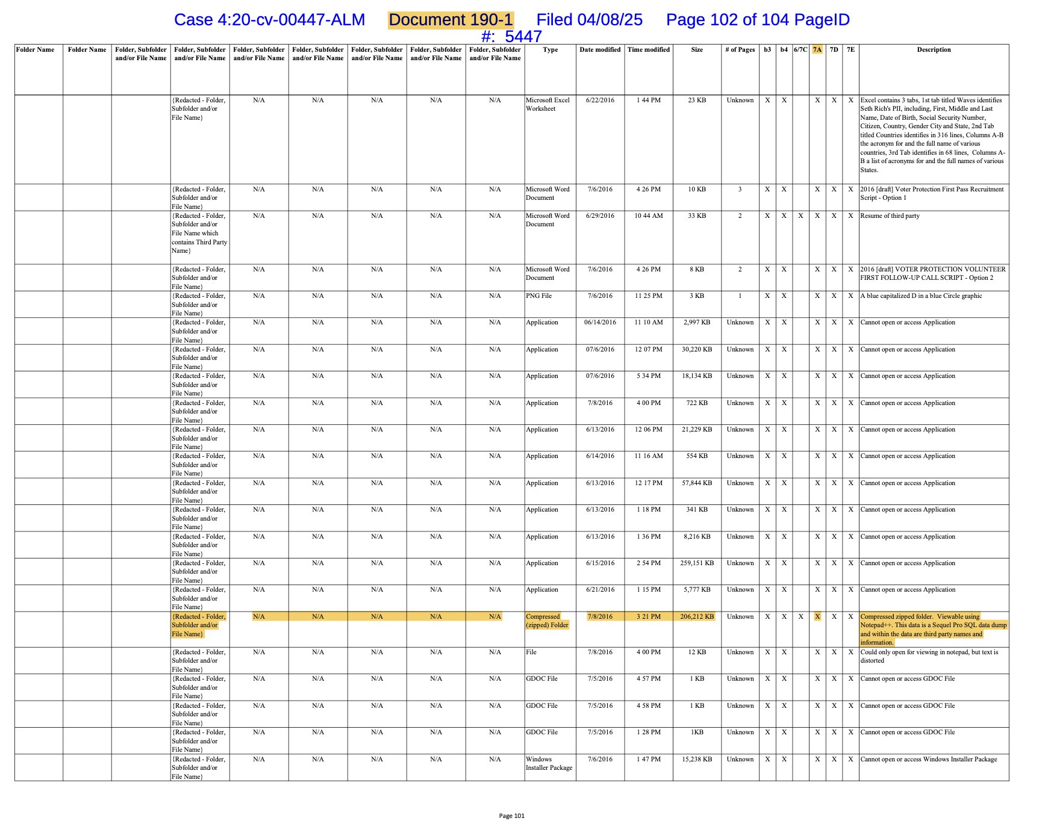Click the 'Time modified' column header
This screenshot has height=827, width=1042.
(649, 50)
